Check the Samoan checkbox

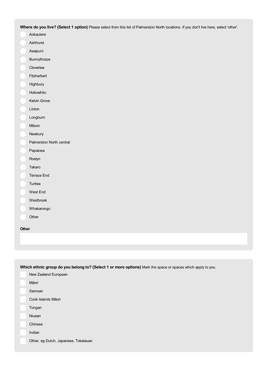pos(23,291)
